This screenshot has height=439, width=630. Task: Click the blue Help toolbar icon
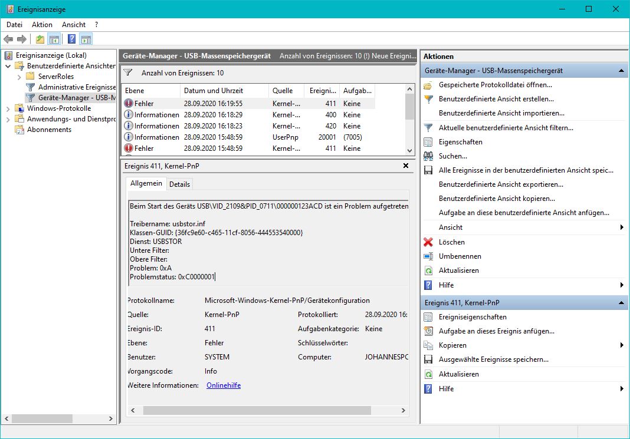pos(71,39)
